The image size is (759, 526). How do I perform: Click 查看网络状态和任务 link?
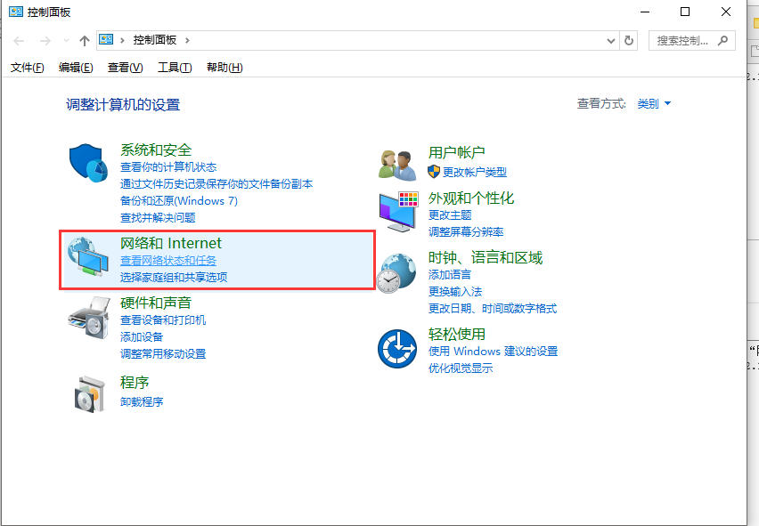tap(168, 261)
